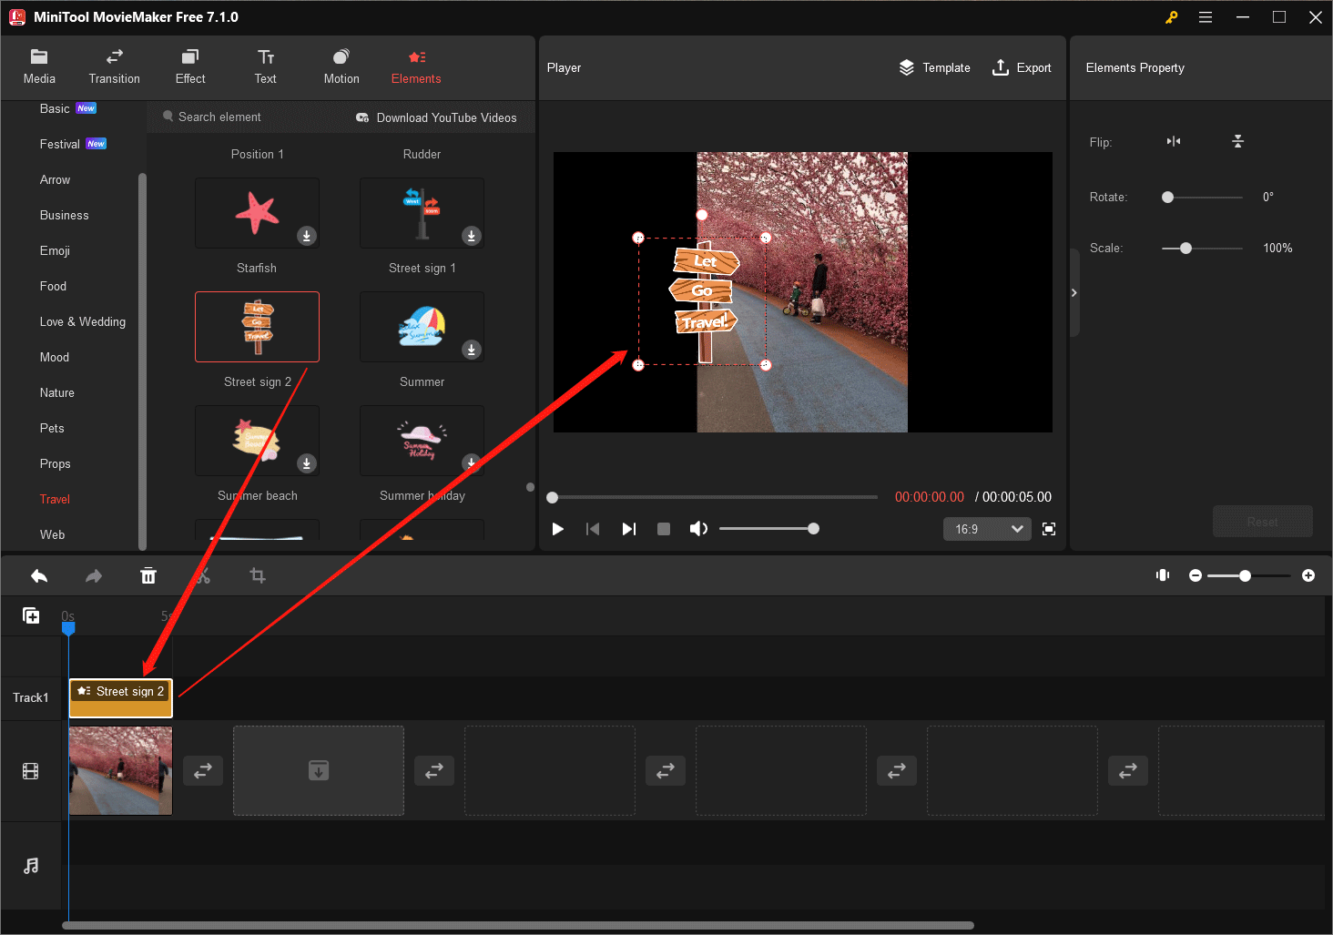Mute the player volume
1333x935 pixels.
pyautogui.click(x=698, y=529)
